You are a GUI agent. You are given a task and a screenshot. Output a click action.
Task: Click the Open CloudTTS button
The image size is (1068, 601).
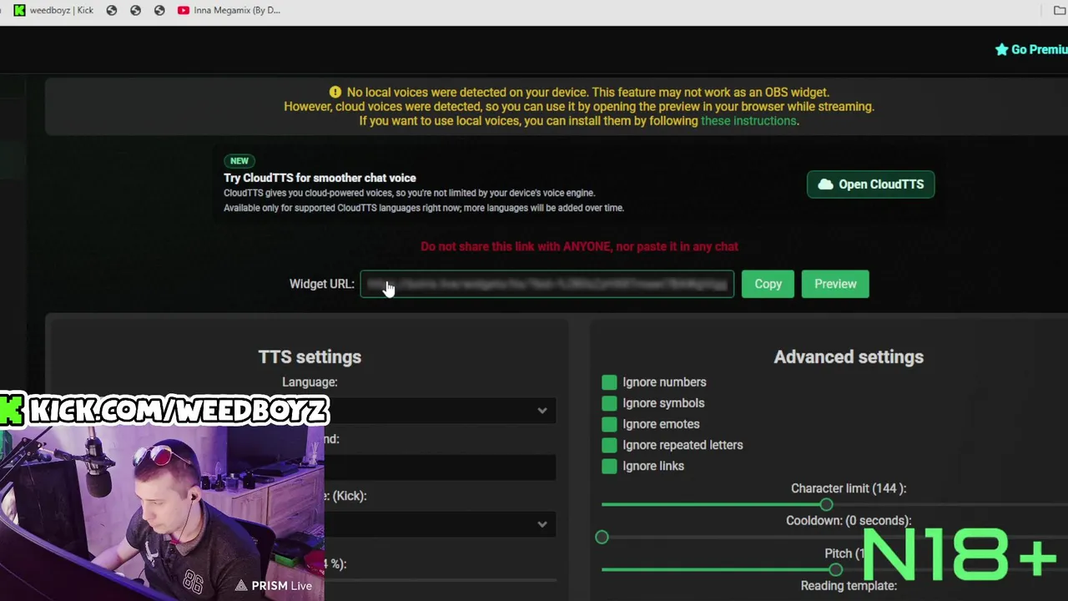pos(870,184)
